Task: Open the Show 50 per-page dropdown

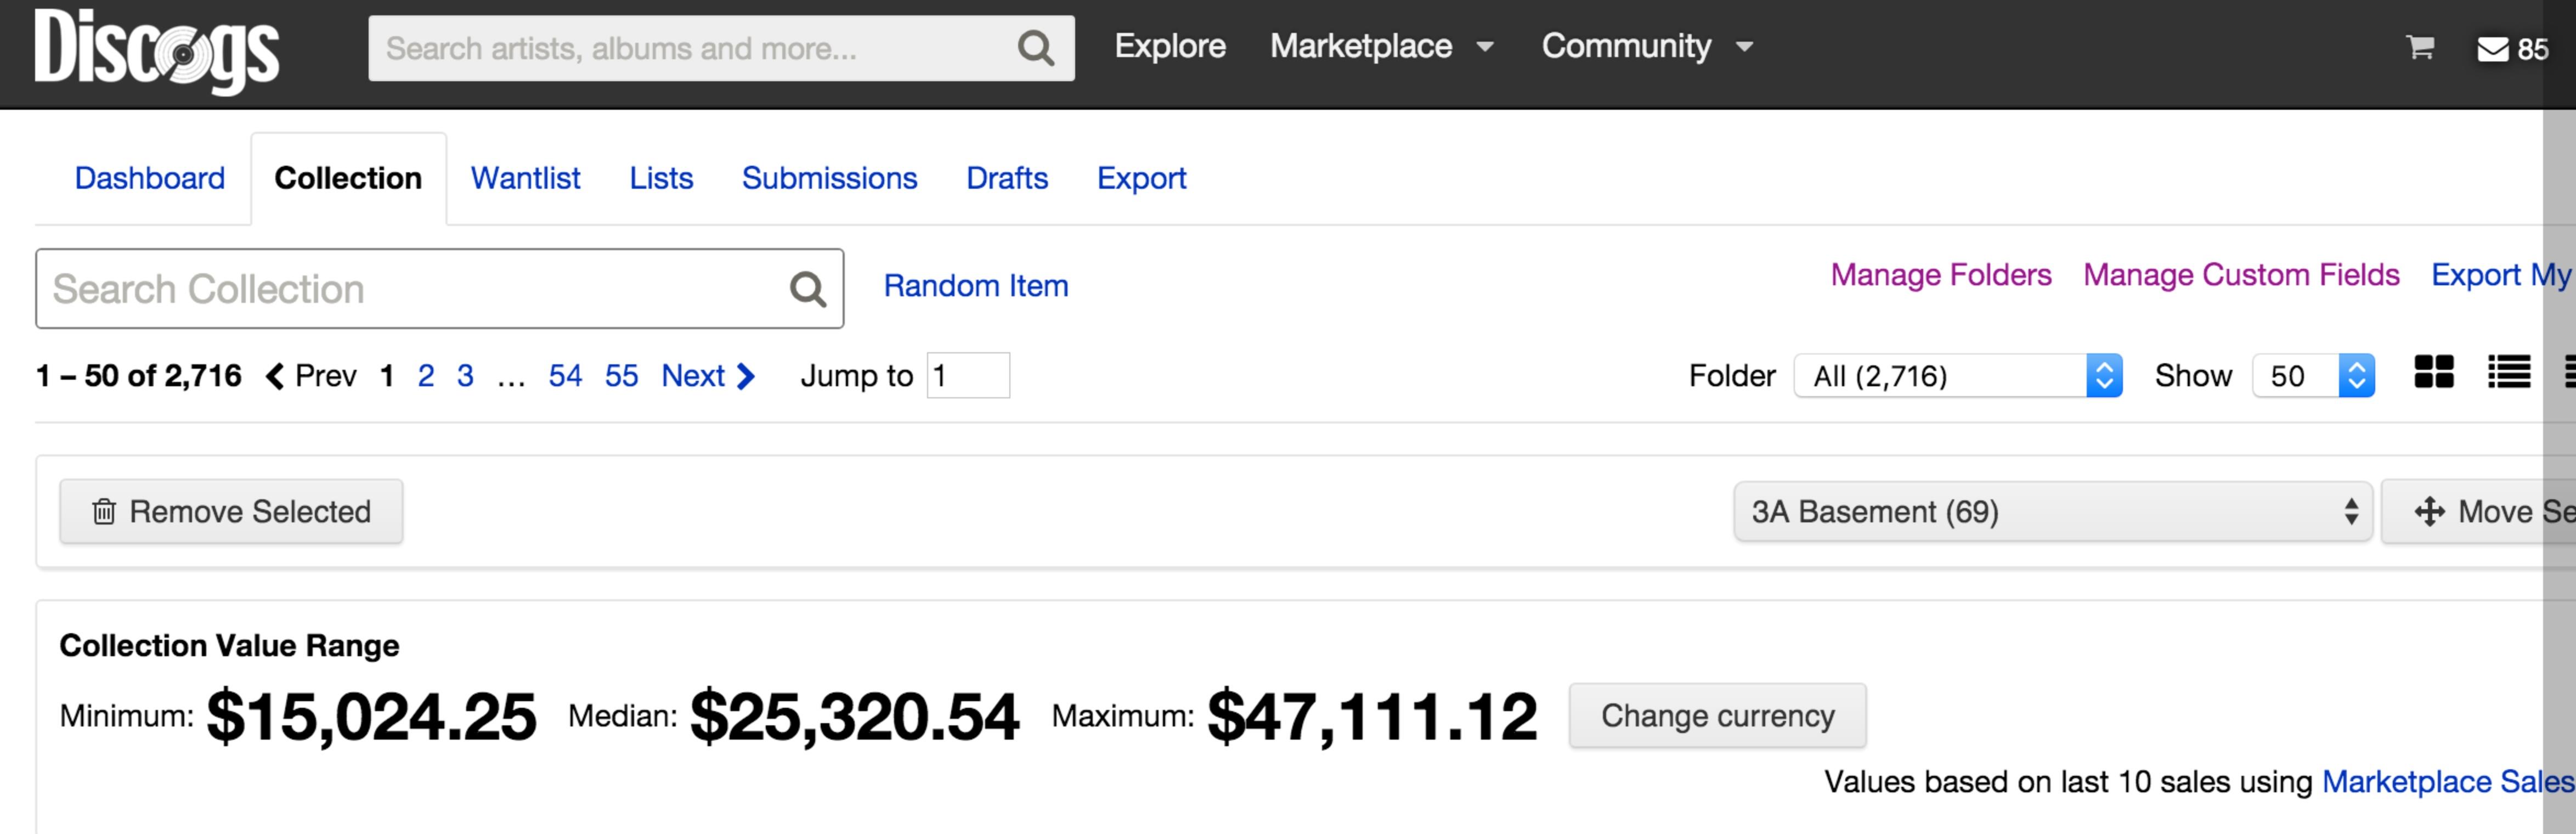Action: click(2312, 376)
